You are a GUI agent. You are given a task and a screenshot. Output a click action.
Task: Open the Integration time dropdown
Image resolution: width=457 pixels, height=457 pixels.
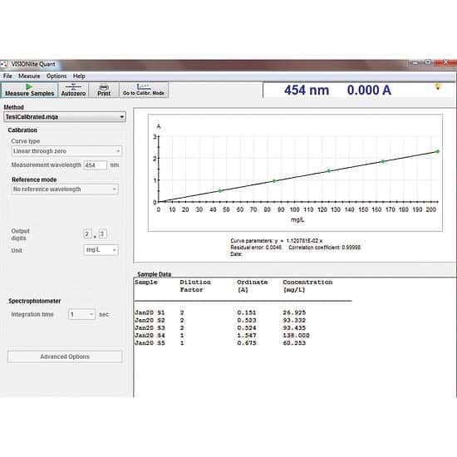point(82,314)
